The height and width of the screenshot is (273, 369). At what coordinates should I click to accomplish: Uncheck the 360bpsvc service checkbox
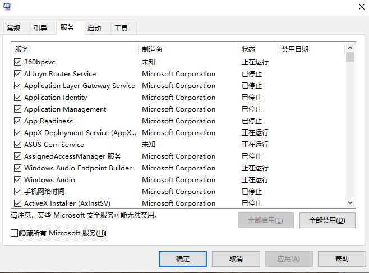click(17, 62)
